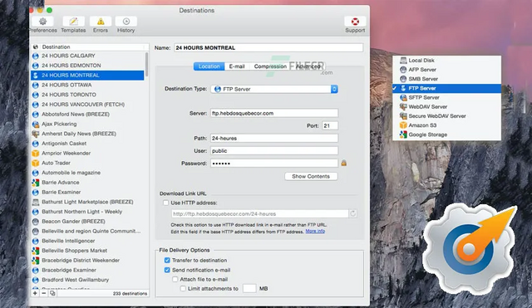Click the Show Contents button

click(311, 177)
